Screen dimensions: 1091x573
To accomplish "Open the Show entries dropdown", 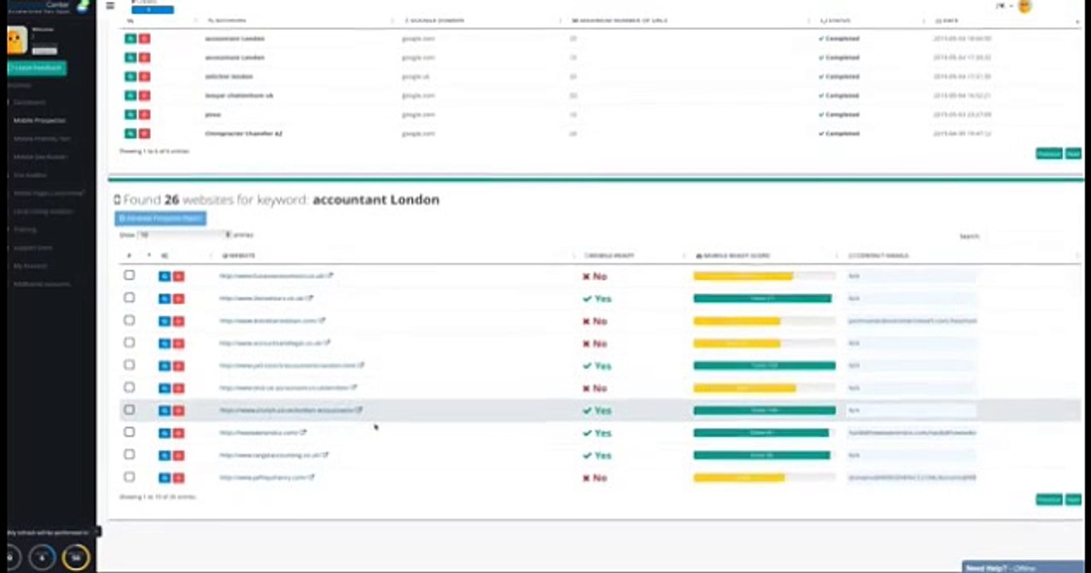I will 185,235.
